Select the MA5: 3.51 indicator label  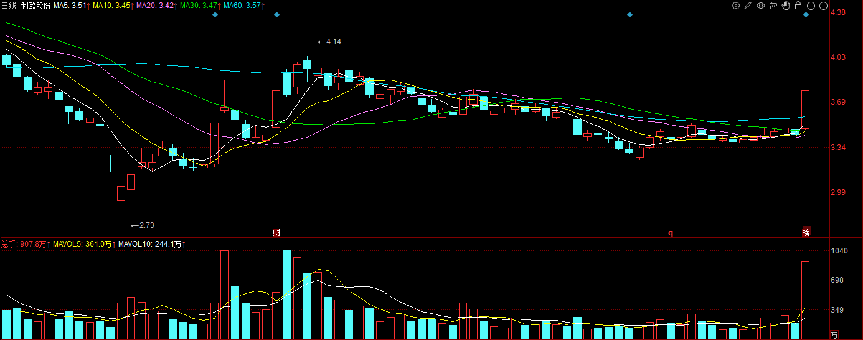pyautogui.click(x=70, y=6)
